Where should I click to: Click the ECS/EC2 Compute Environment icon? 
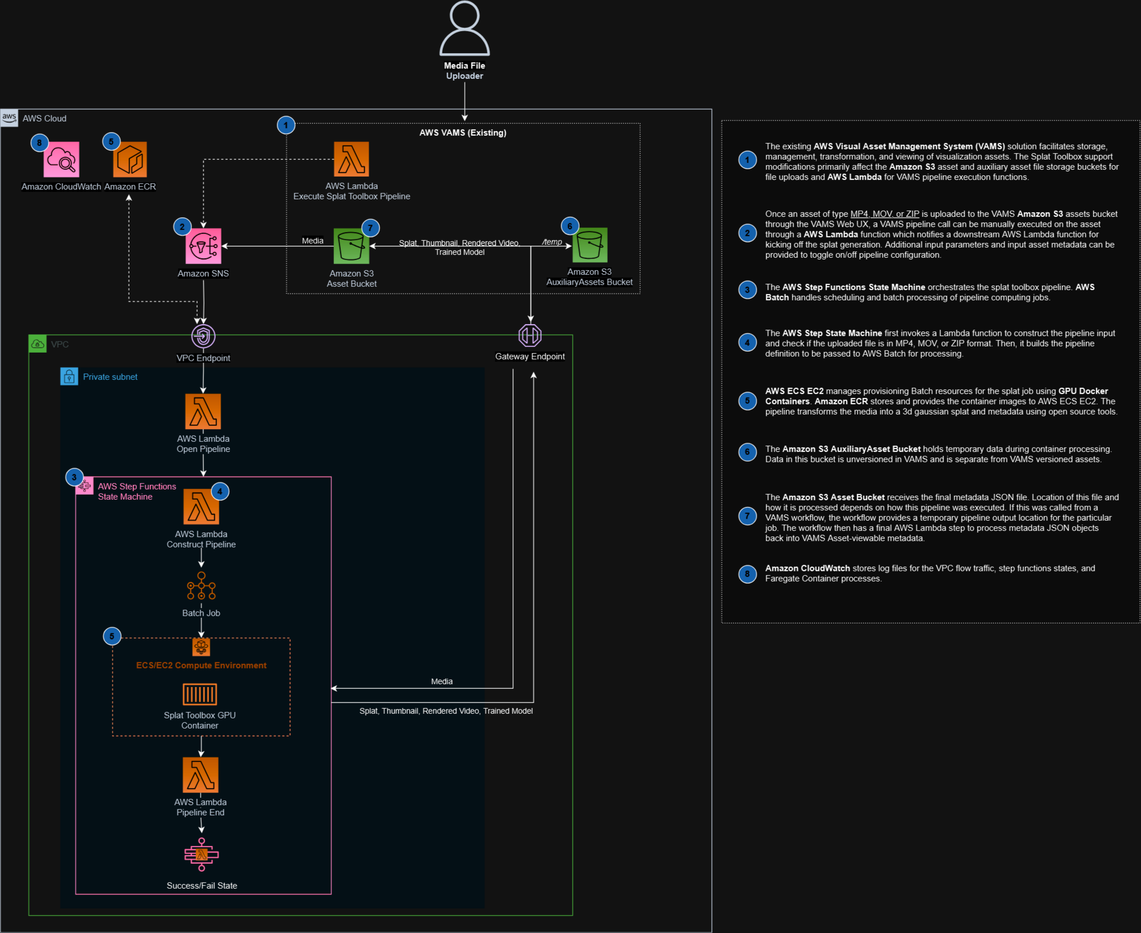click(201, 647)
